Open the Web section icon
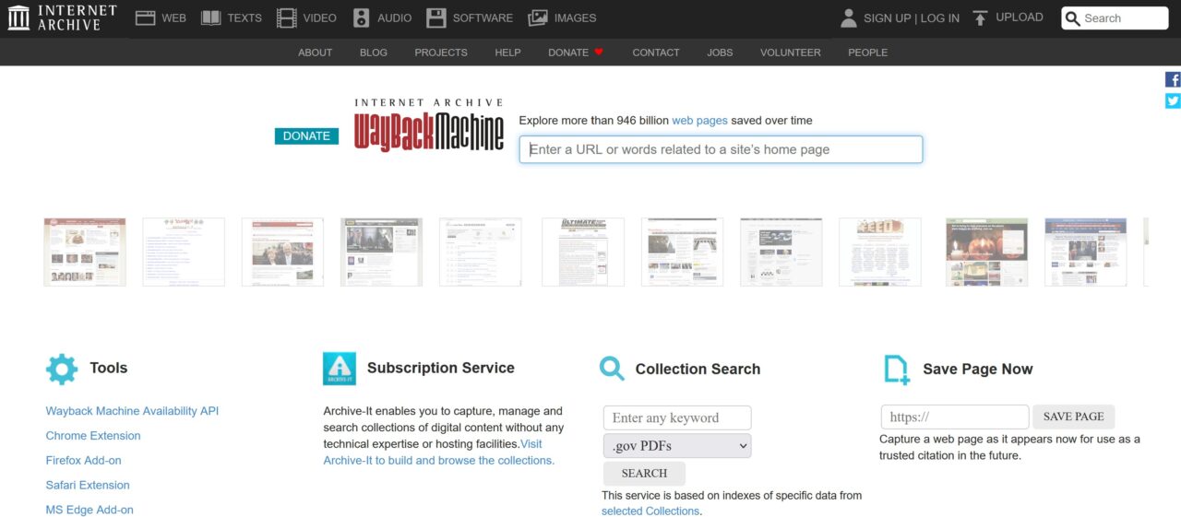 [145, 18]
